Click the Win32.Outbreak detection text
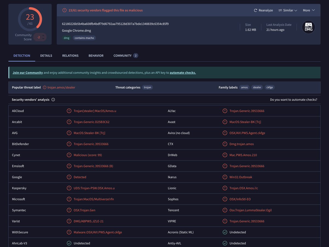329x247 pixels. (x=241, y=177)
